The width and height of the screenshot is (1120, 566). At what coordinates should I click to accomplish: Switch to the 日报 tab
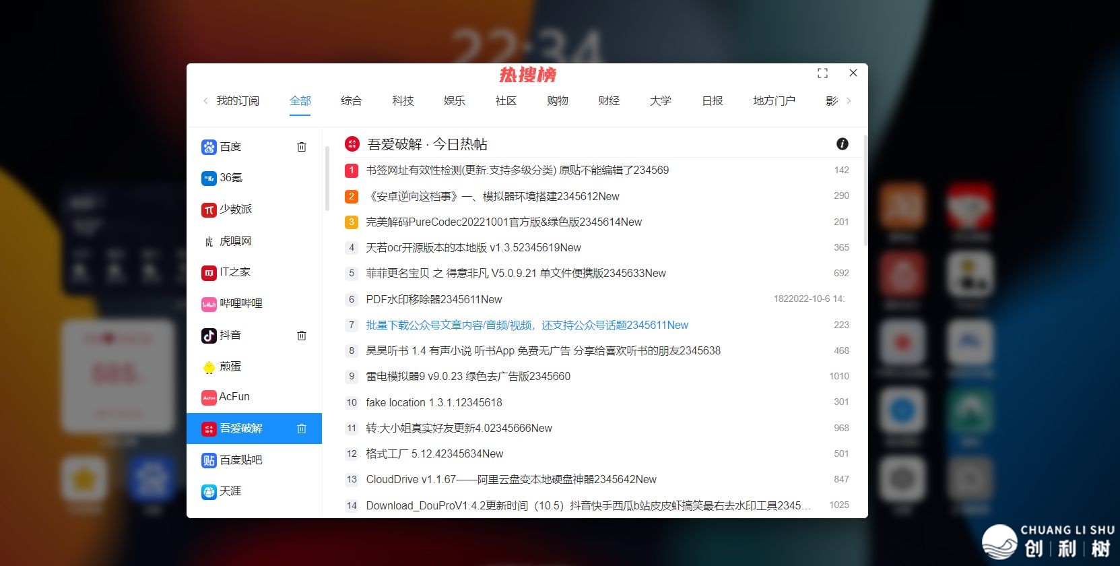point(713,101)
